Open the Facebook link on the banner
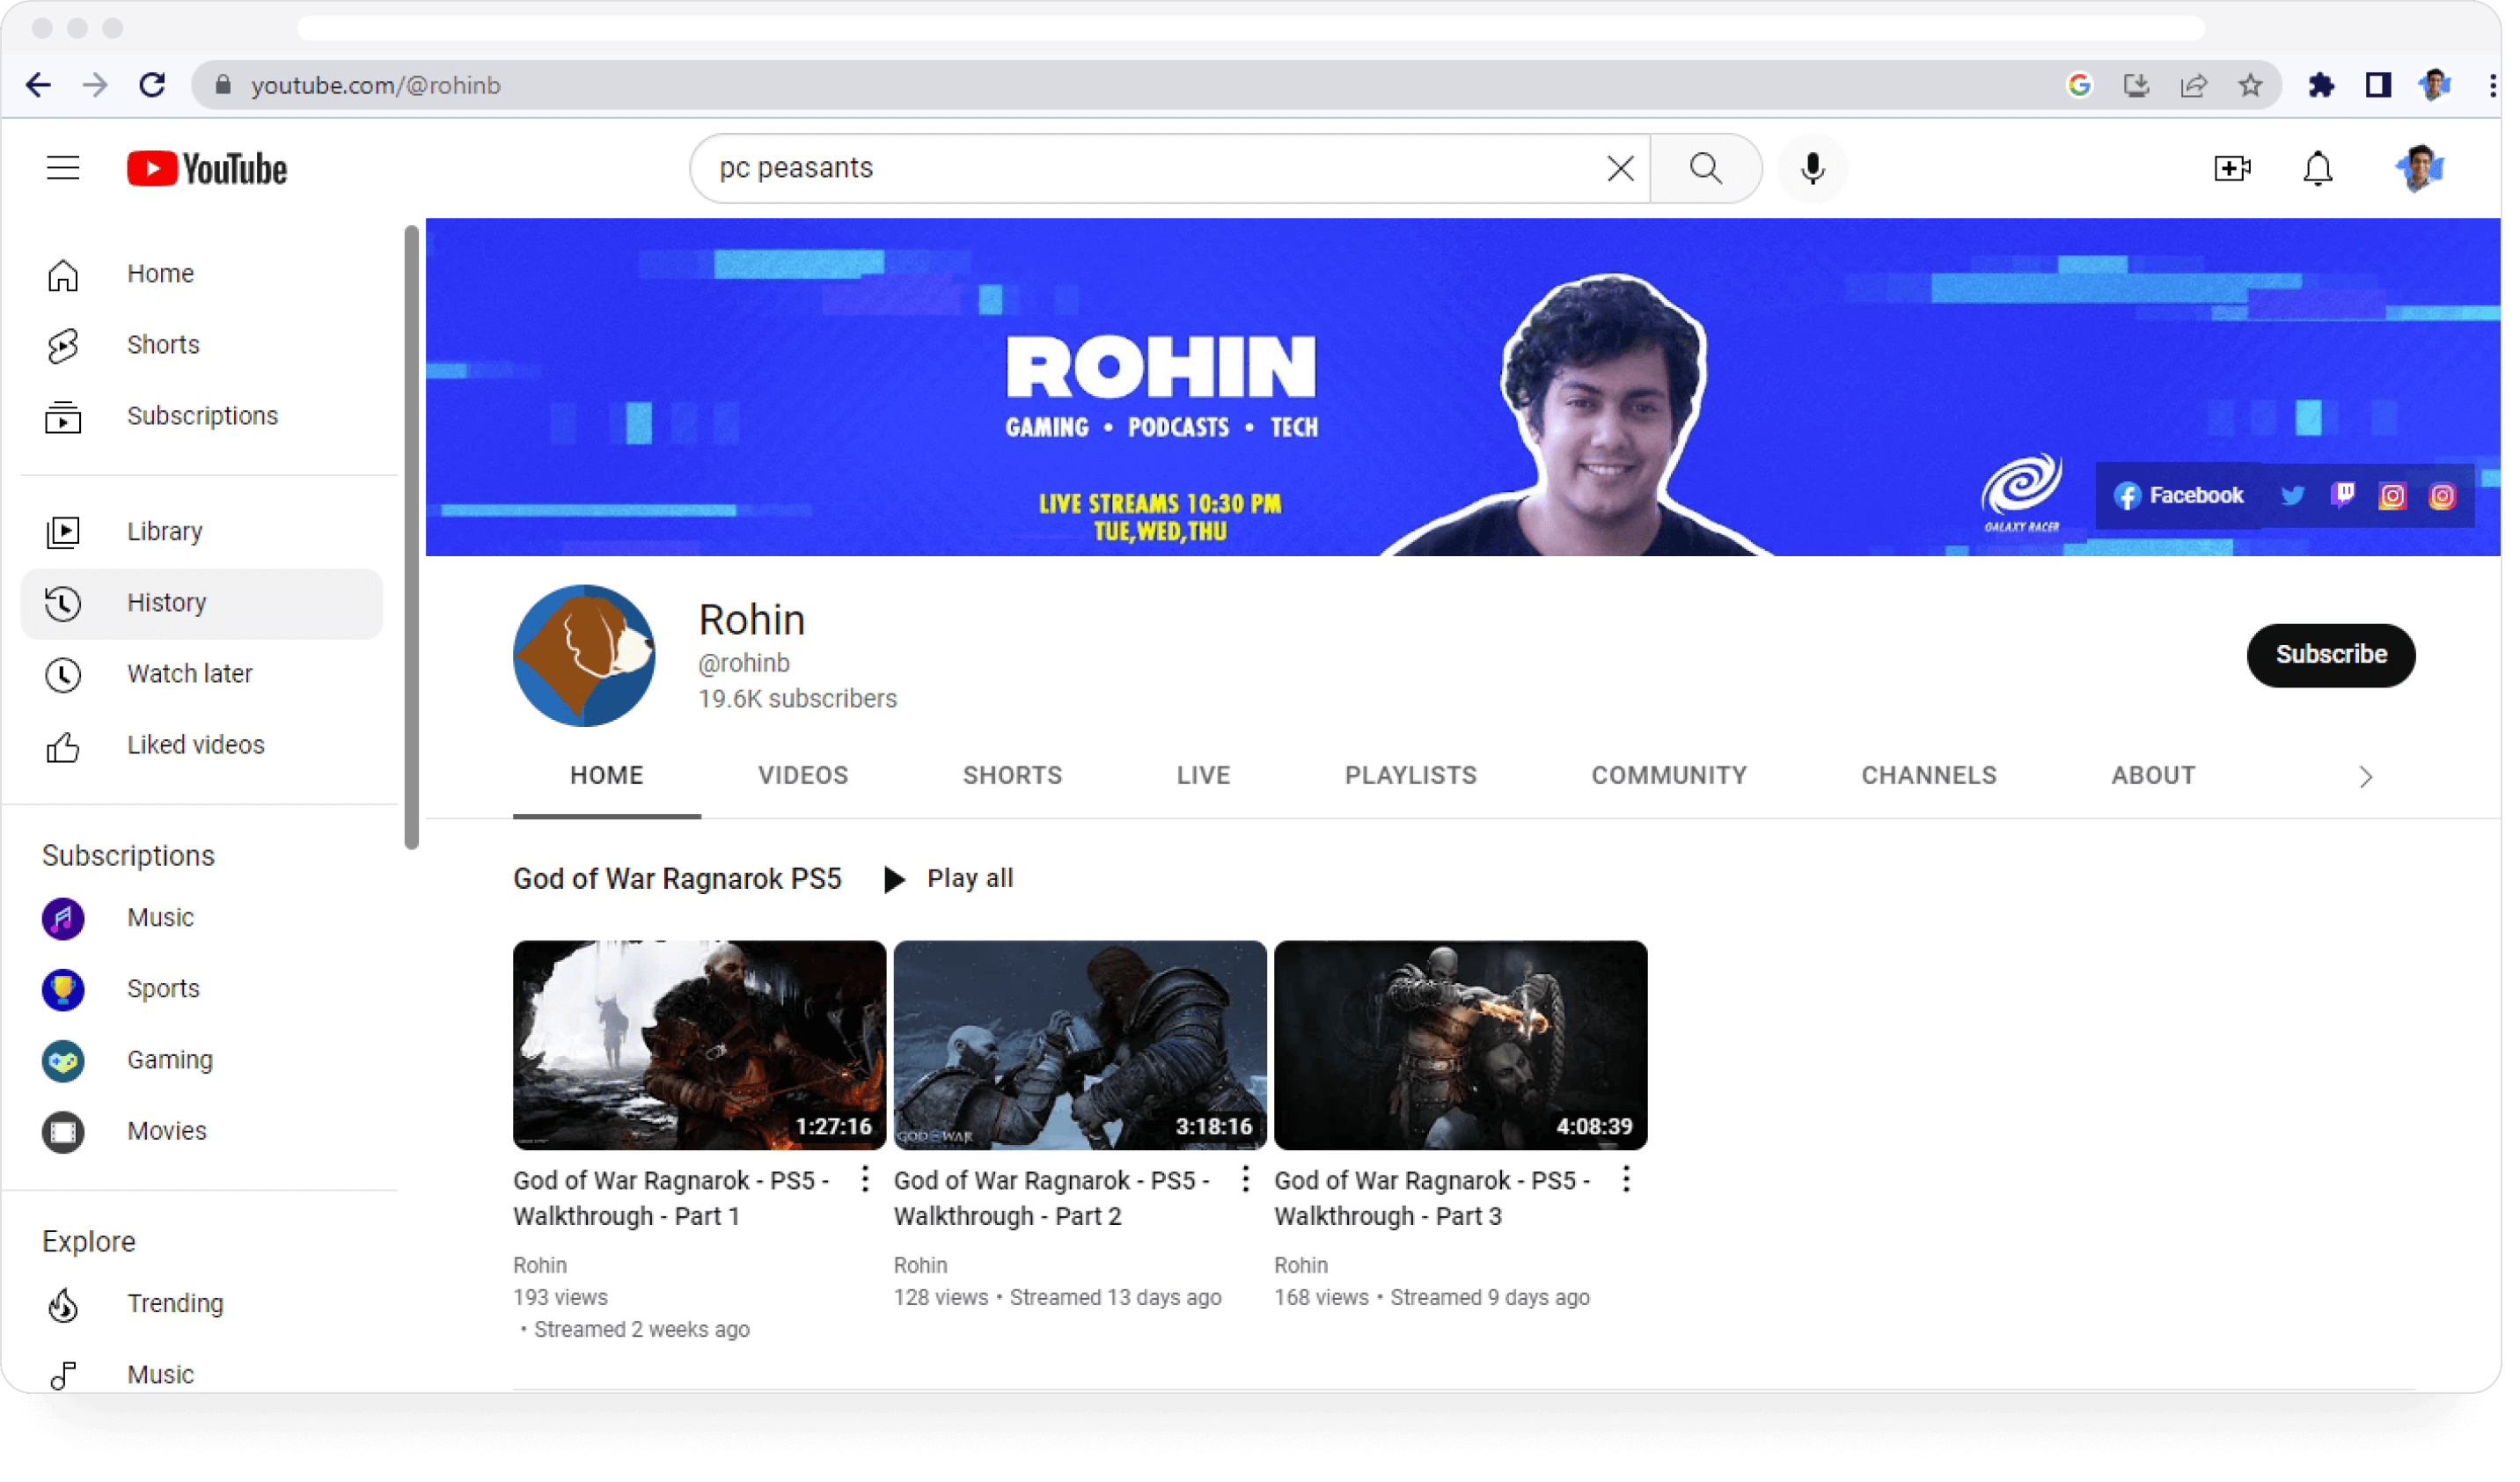2520x1482 pixels. [x=2177, y=495]
